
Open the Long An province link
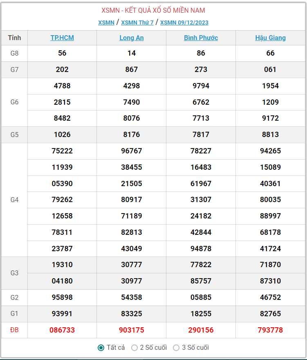click(132, 38)
